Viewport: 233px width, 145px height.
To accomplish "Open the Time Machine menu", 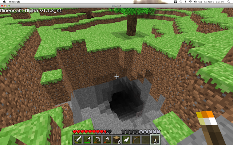I will point(181,1).
